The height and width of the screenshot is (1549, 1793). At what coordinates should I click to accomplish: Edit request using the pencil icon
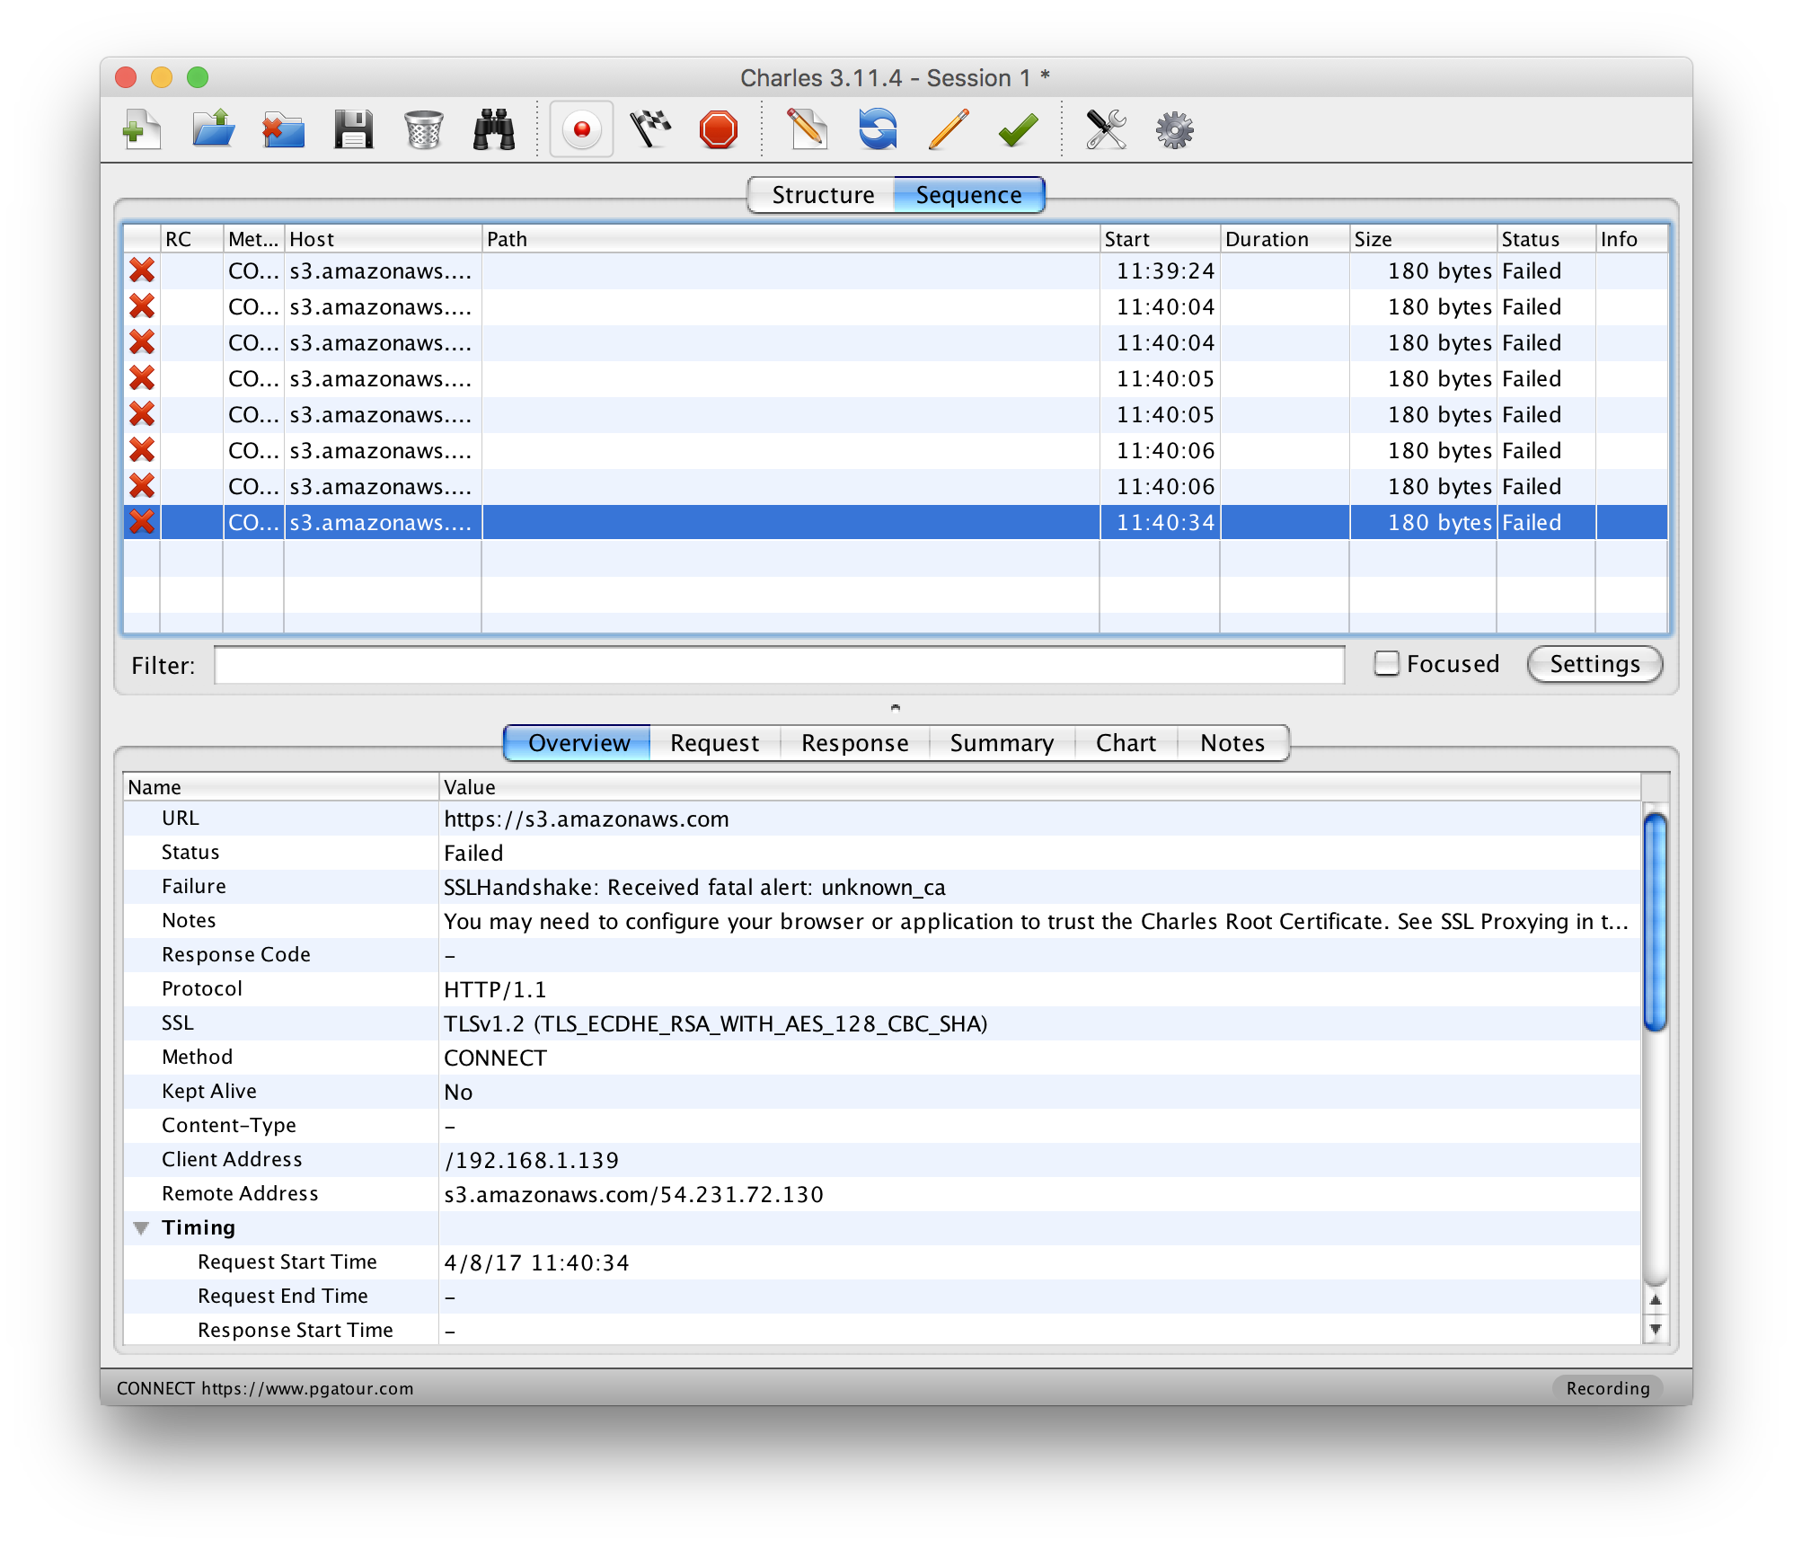point(949,130)
